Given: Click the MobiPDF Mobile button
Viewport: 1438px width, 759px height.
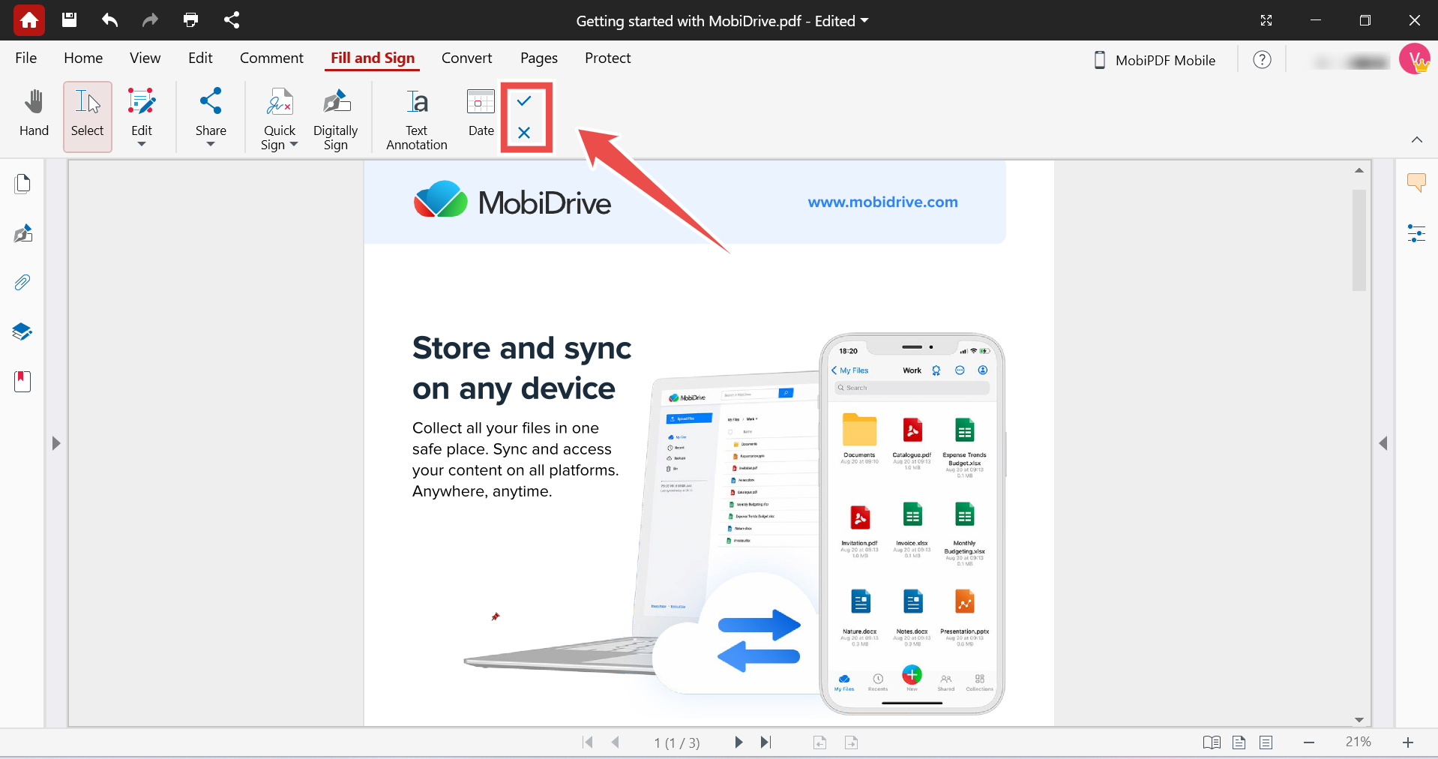Looking at the screenshot, I should pyautogui.click(x=1155, y=60).
